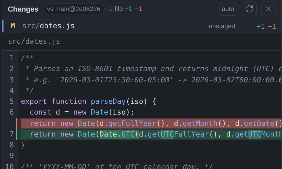The width and height of the screenshot is (282, 169).
Task: Click line number 7 in gutter
Action: 12,134
